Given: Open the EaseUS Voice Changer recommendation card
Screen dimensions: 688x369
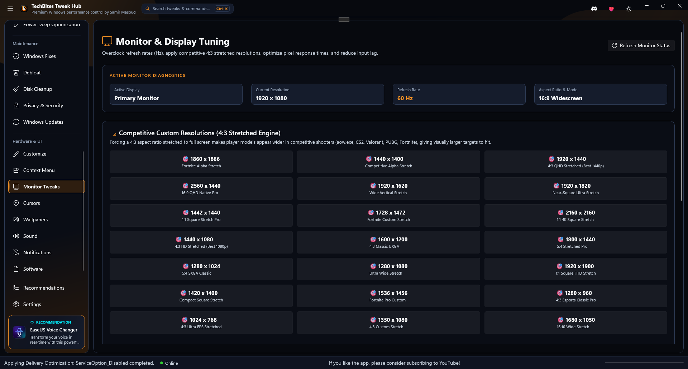Looking at the screenshot, I should coord(47,332).
